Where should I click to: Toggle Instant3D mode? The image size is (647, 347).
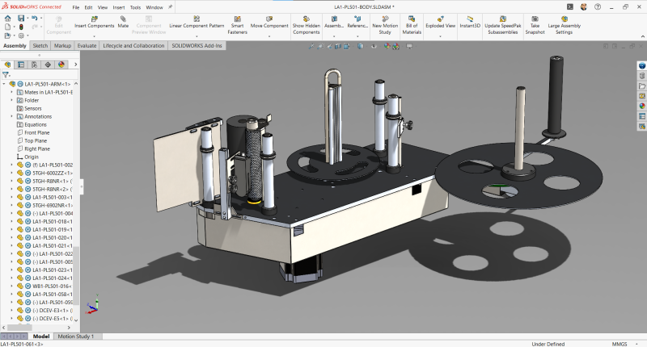471,20
